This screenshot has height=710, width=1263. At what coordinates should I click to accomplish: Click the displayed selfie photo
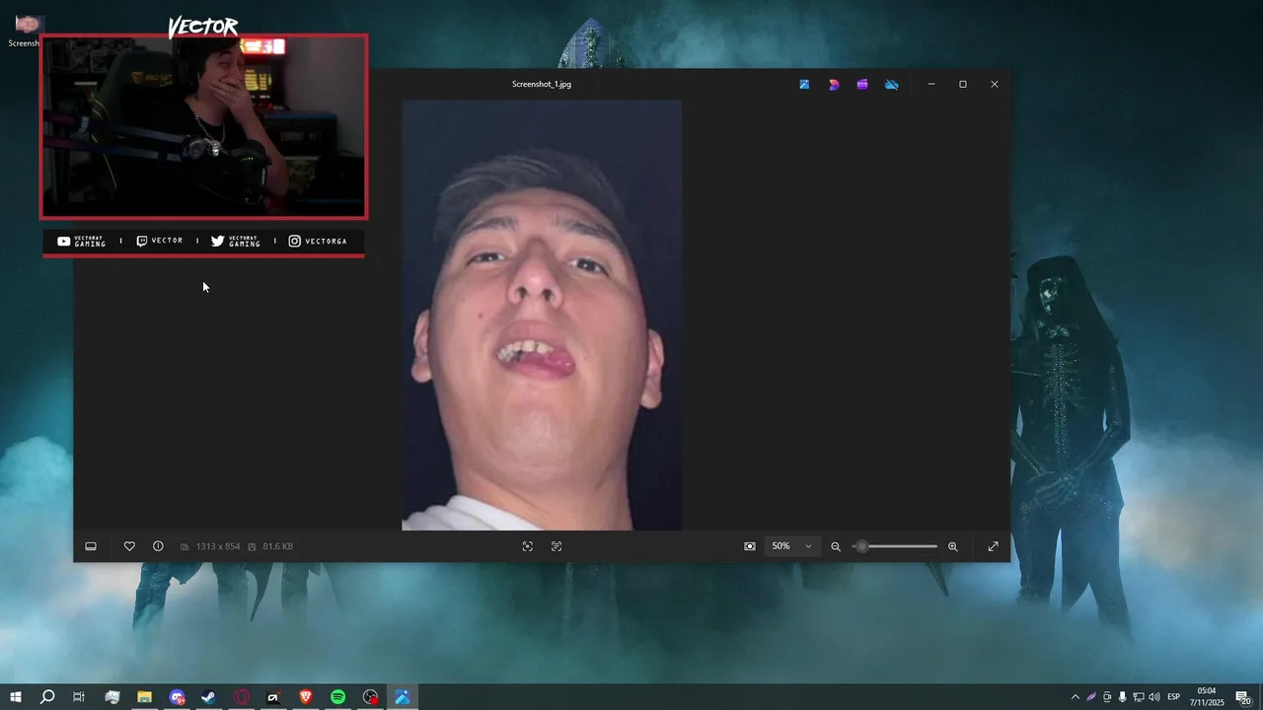(x=542, y=315)
